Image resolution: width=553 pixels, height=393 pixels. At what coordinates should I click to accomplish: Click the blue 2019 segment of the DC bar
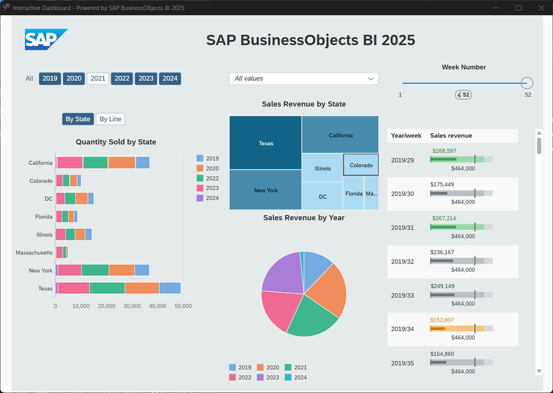pos(91,198)
